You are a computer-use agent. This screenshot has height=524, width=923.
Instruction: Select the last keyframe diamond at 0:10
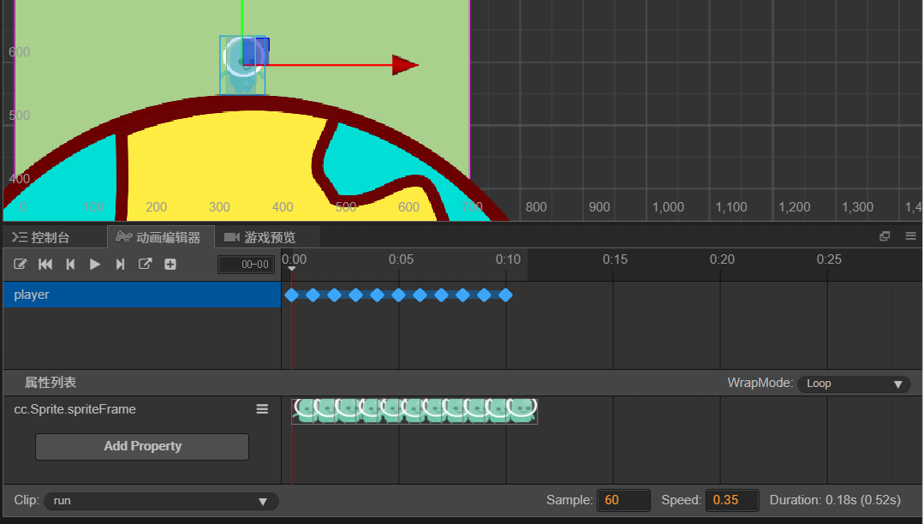coord(505,295)
